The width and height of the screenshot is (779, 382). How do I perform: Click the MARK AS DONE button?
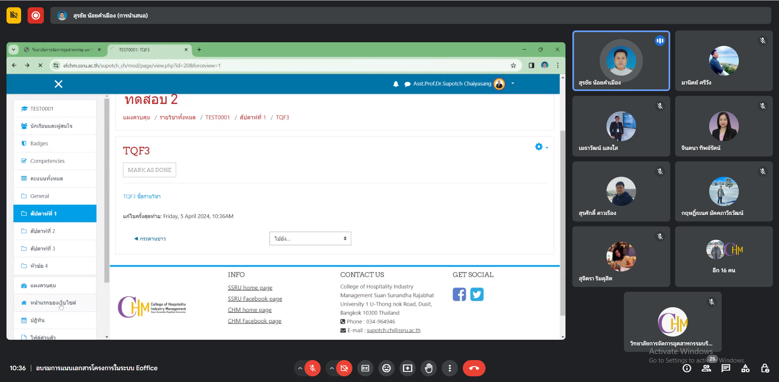click(x=149, y=170)
